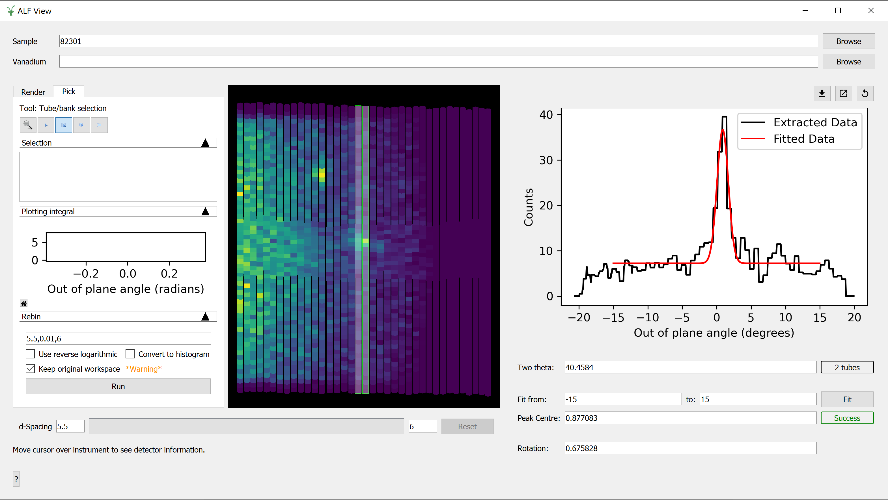Screen dimensions: 888x500
Task: Collapse the Plotting integral section
Action: [x=205, y=211]
